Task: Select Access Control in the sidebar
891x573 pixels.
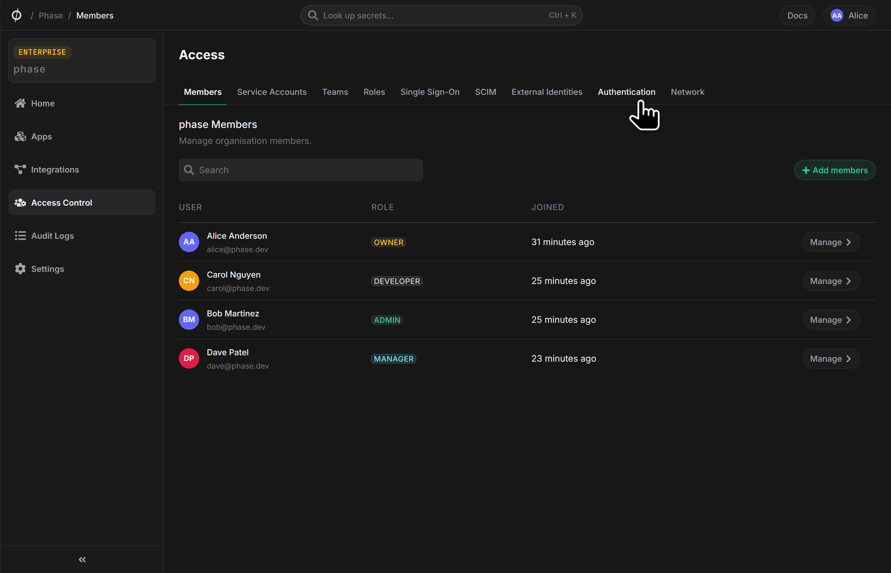Action: coord(81,203)
